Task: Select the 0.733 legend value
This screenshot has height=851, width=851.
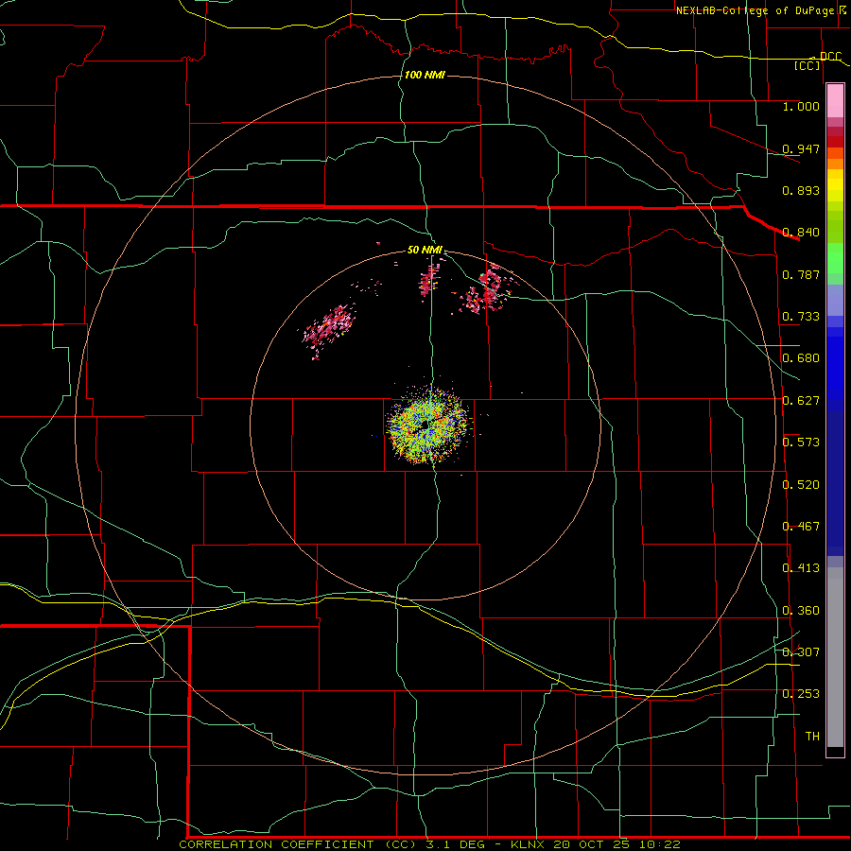Action: [x=801, y=317]
